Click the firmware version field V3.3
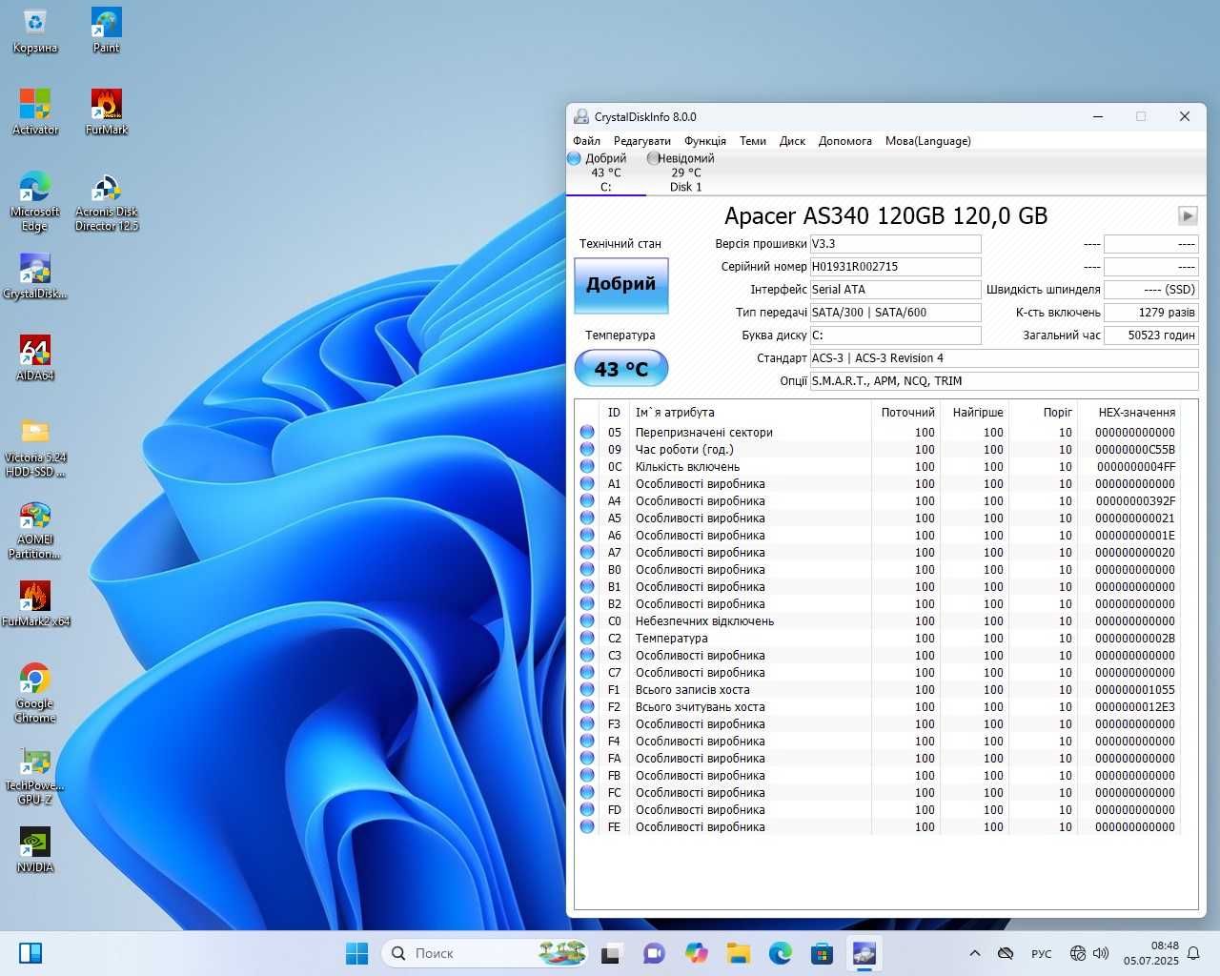Viewport: 1220px width, 976px height. [x=895, y=244]
